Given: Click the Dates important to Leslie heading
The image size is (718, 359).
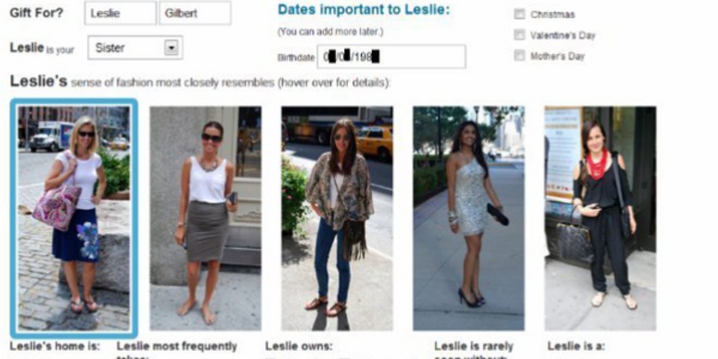Looking at the screenshot, I should pos(364,9).
